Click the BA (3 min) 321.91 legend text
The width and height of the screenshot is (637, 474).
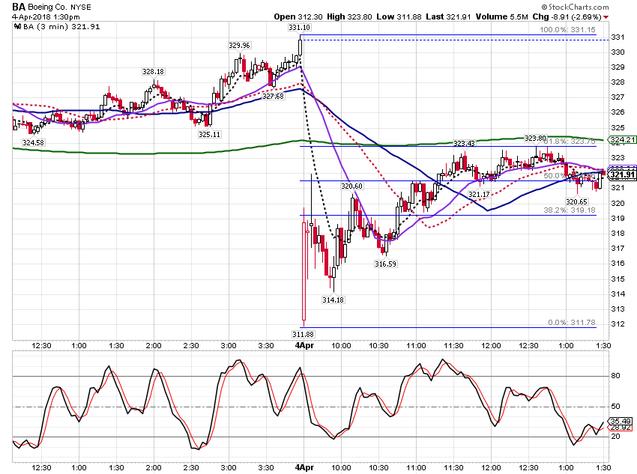point(61,27)
